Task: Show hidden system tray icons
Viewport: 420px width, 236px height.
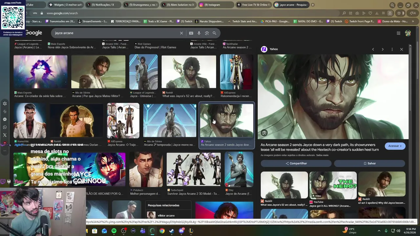Action: [x=379, y=231]
